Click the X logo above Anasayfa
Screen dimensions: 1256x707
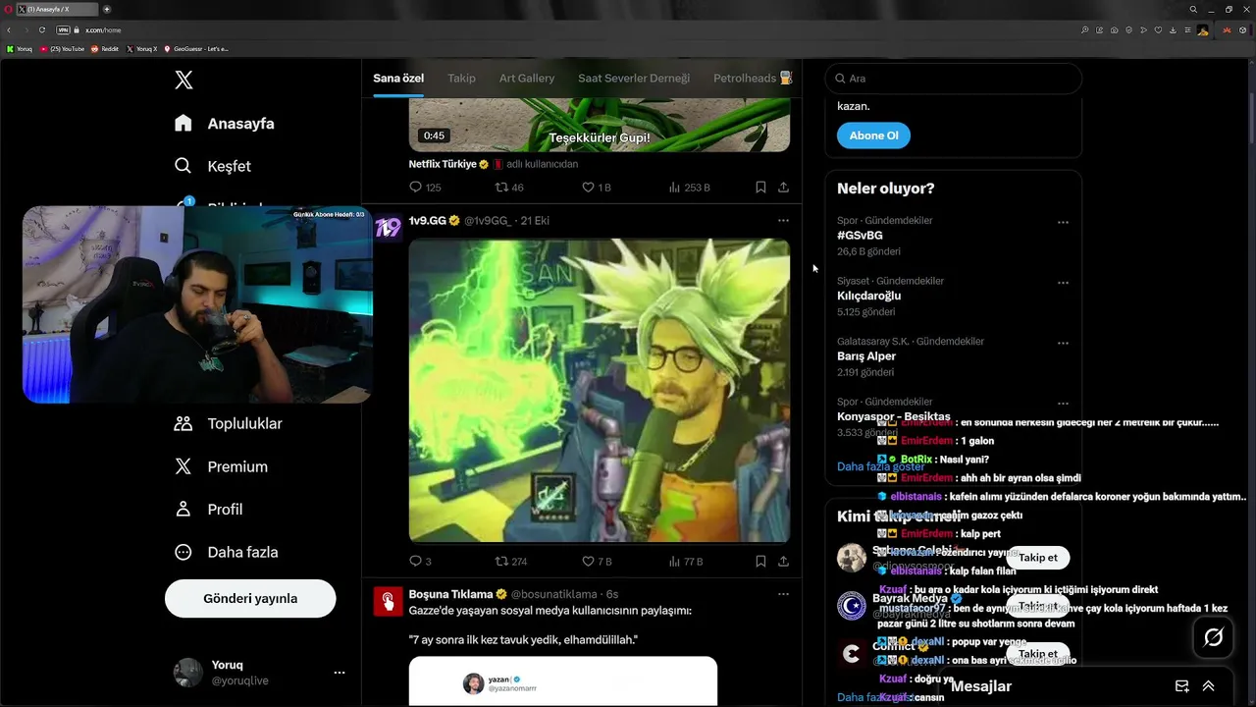[183, 81]
